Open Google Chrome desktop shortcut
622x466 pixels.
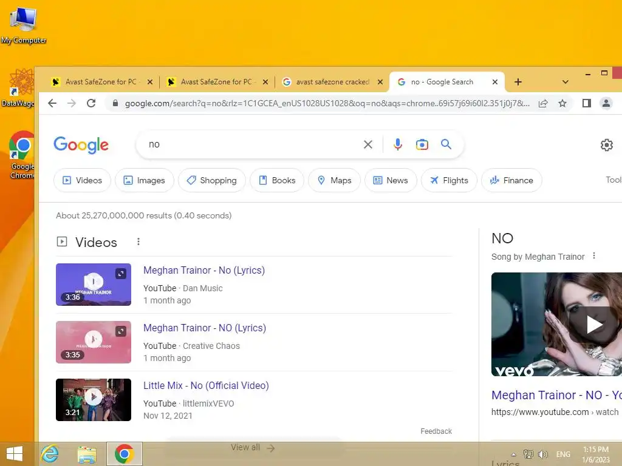[21, 155]
